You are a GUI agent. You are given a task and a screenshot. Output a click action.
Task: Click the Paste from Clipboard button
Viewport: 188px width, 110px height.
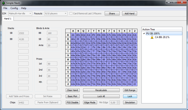(48, 103)
